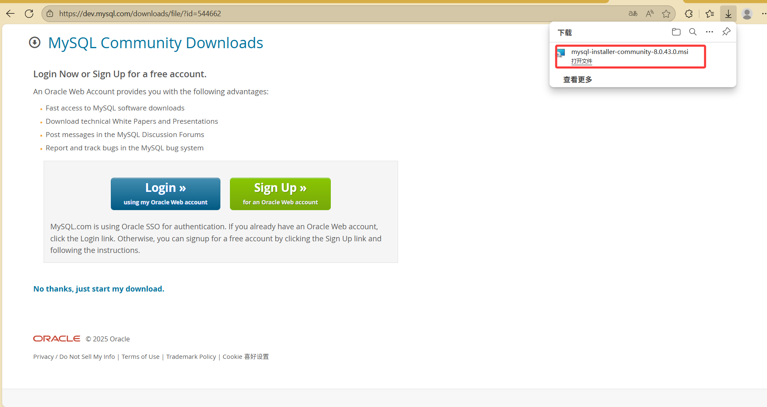Click the download circle icon by heading

35,43
